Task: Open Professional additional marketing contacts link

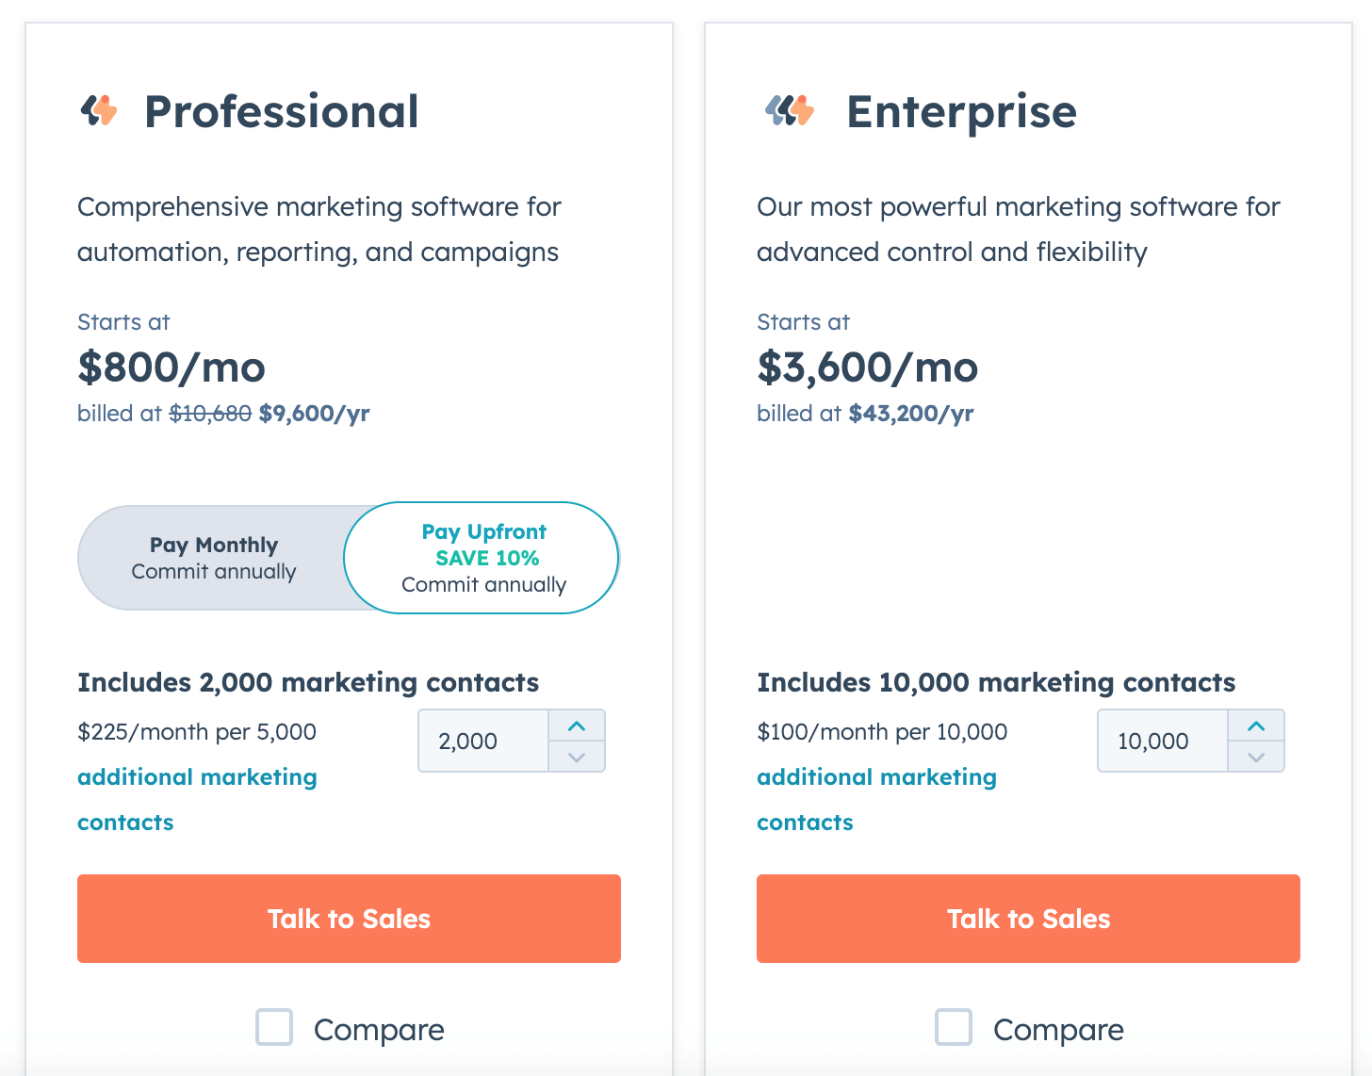Action: click(197, 799)
